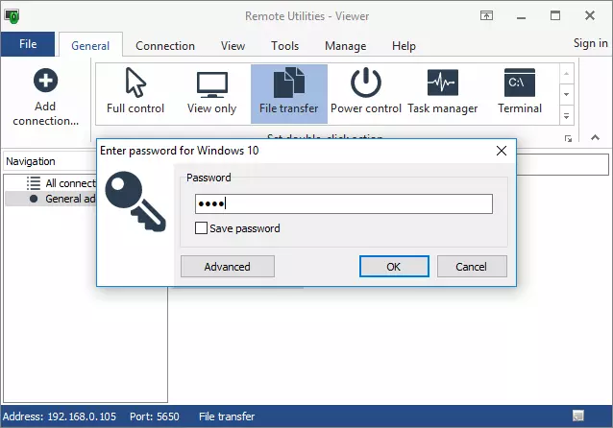Enable the Save password checkbox
This screenshot has width=613, height=428.
[x=201, y=228]
